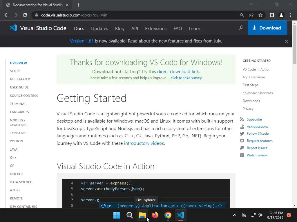Jump to VS Code in Action section
Image resolution: width=297 pixels, height=222 pixels.
(x=256, y=69)
